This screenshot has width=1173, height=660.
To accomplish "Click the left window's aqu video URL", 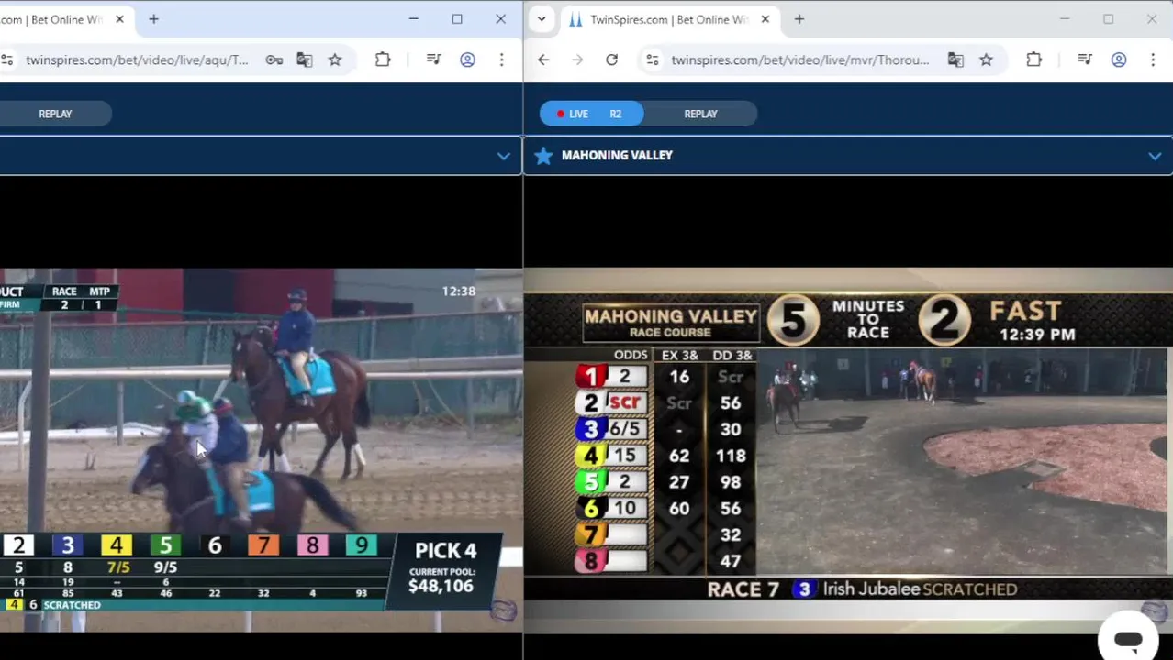I will pos(137,60).
